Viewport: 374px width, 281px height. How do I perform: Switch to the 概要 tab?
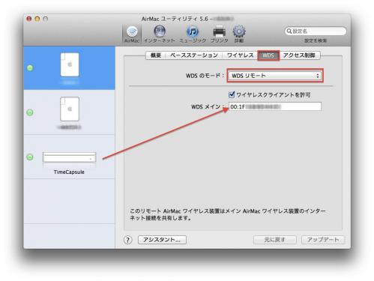coord(155,55)
